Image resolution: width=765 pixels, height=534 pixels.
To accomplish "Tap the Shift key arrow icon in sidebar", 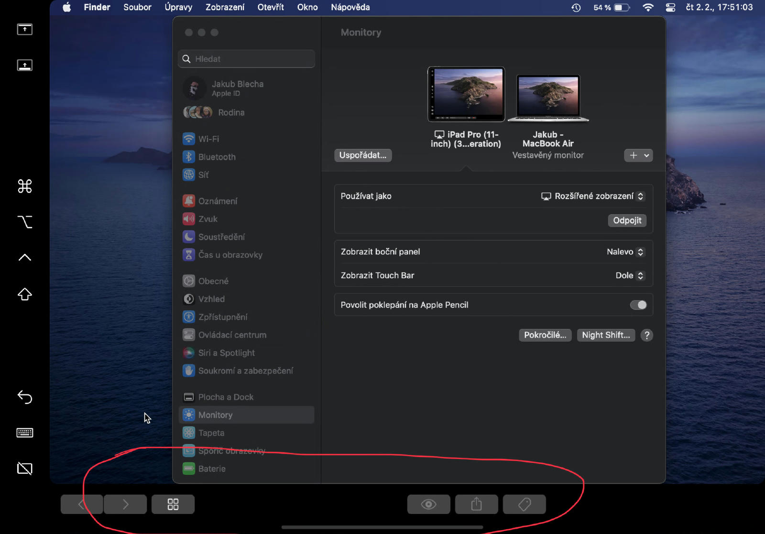I will [25, 294].
